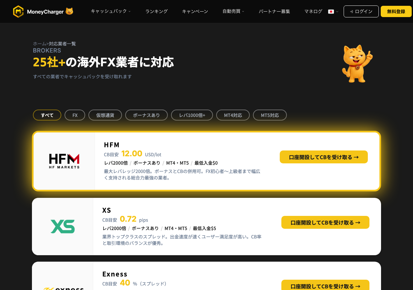Click the HFM description starting with 最大レバレッジ2000倍
Viewport: 413px width, 290px height.
click(x=182, y=174)
